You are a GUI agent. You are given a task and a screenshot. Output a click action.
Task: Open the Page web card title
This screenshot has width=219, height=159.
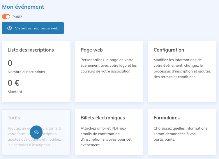pos(91,50)
